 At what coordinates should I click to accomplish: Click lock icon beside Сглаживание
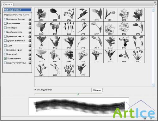[30, 58]
